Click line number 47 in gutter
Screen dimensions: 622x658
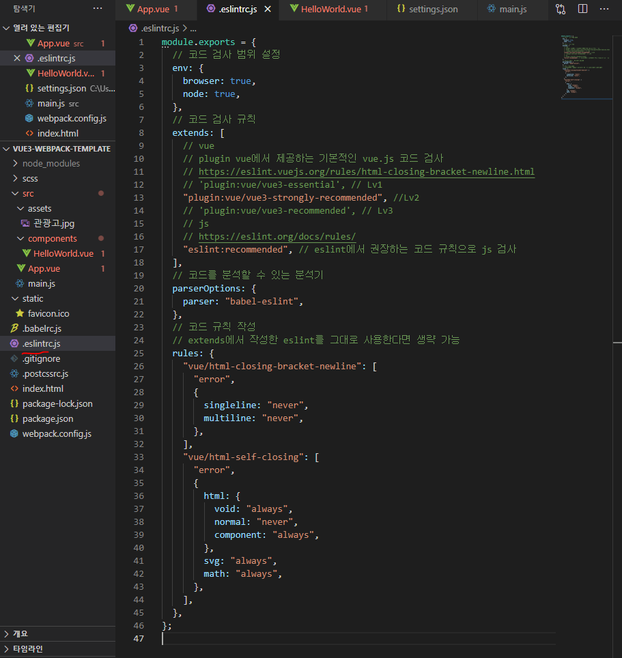[x=139, y=639]
